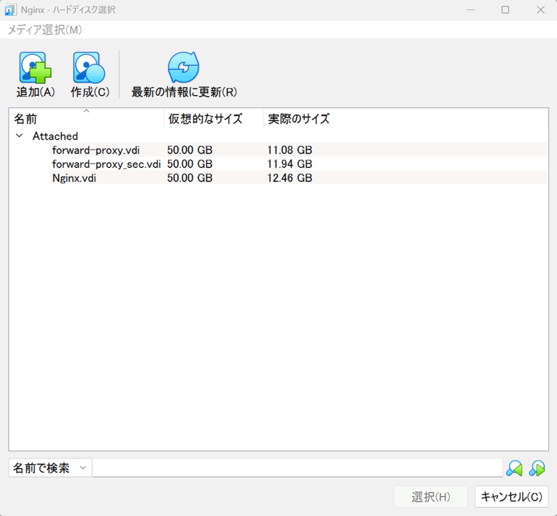557x516 pixels.
Task: Click the Add (追加) disk icon
Action: coord(35,68)
